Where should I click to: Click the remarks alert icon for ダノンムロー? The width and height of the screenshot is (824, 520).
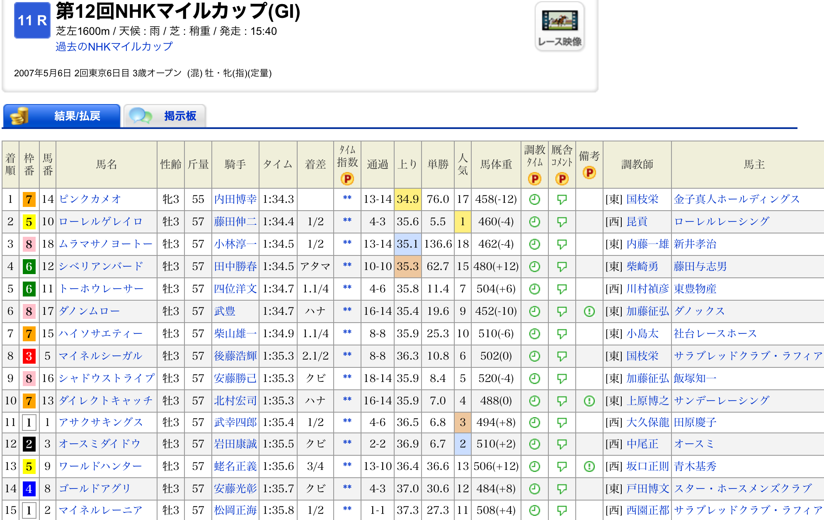[589, 311]
